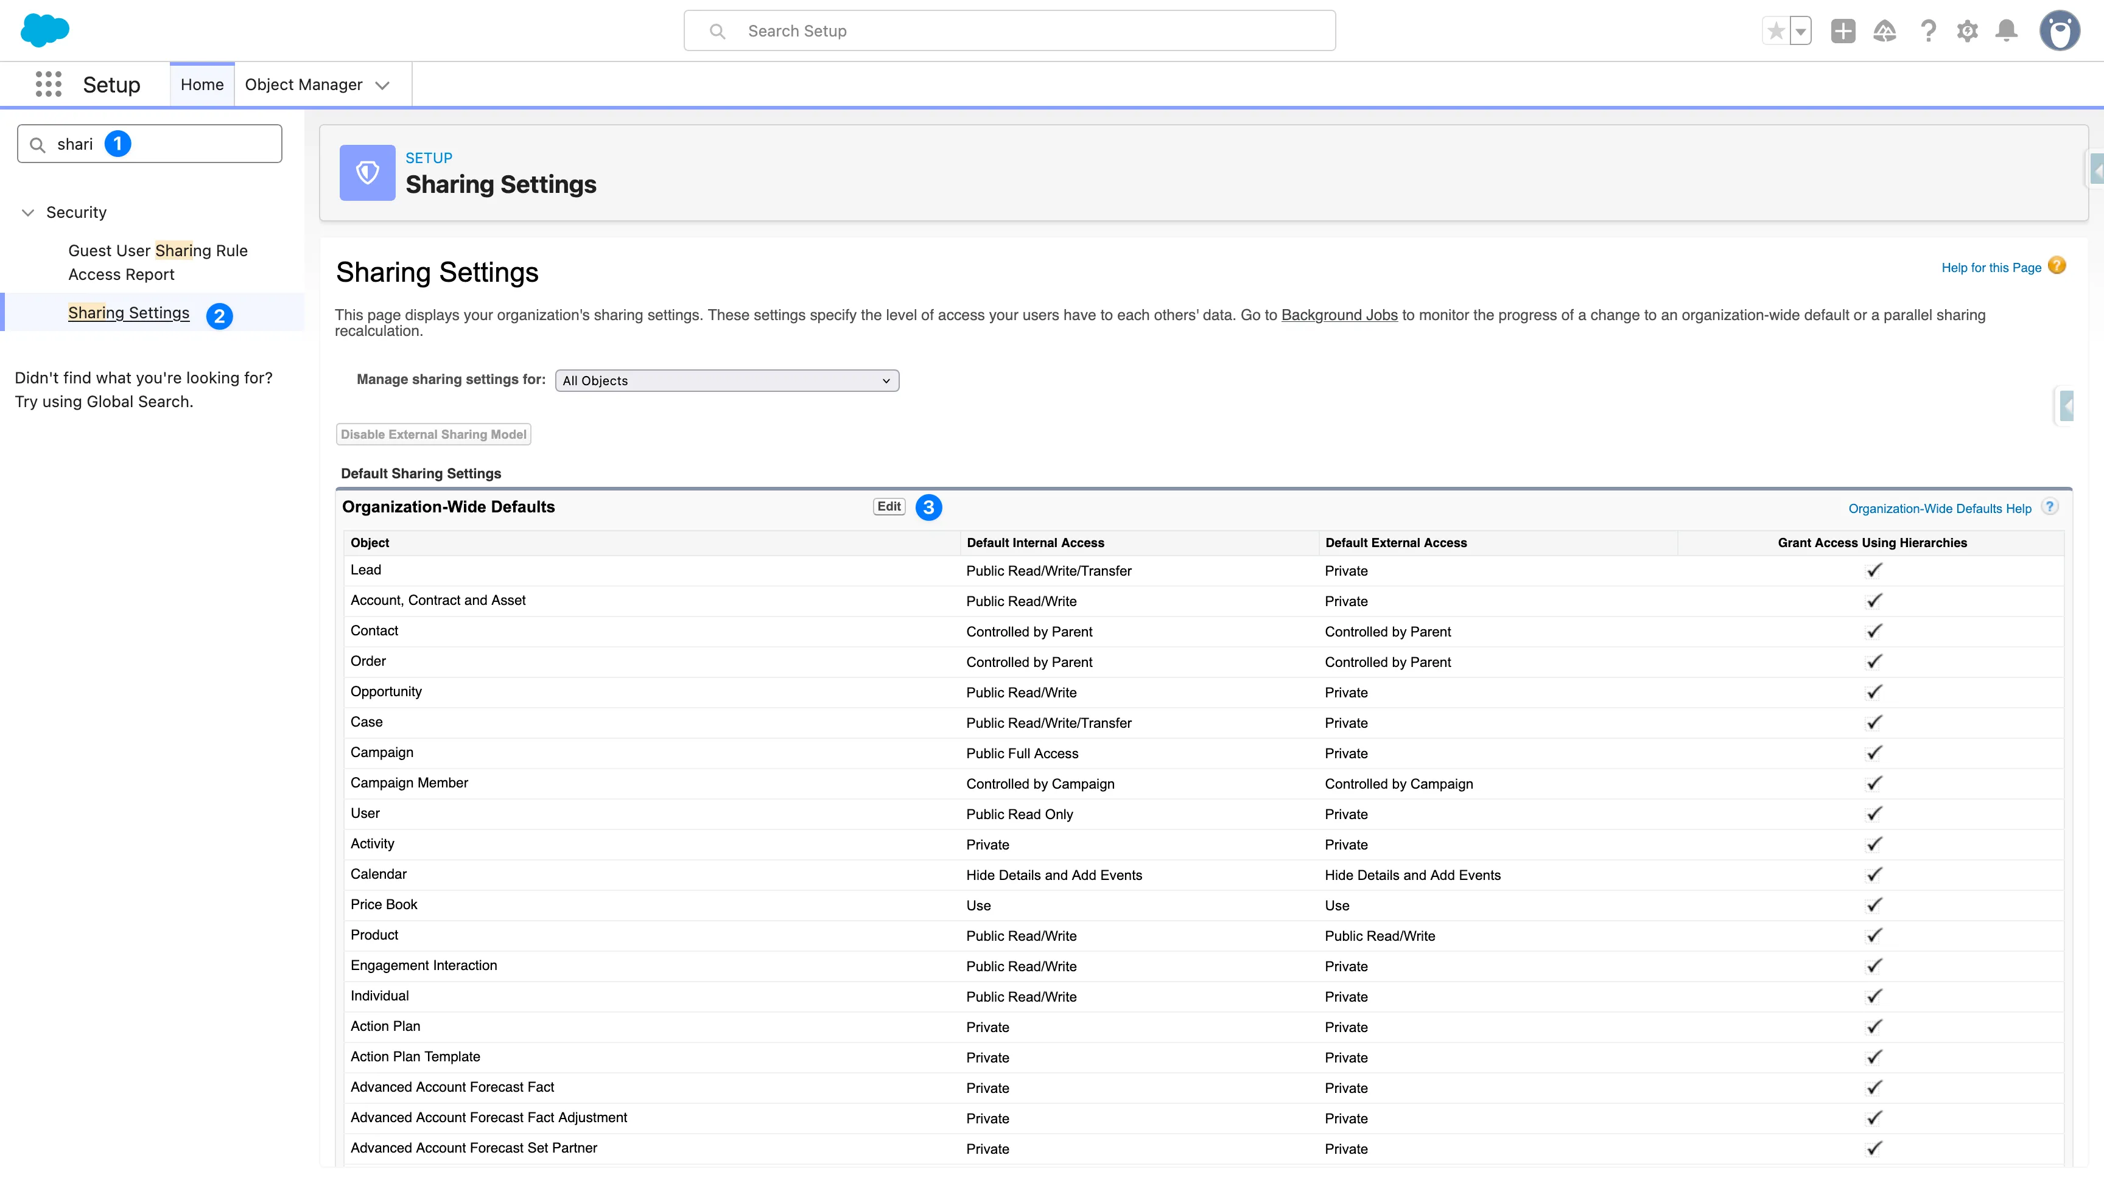Open the All Objects dropdown
The image size is (2104, 1183).
coord(725,380)
